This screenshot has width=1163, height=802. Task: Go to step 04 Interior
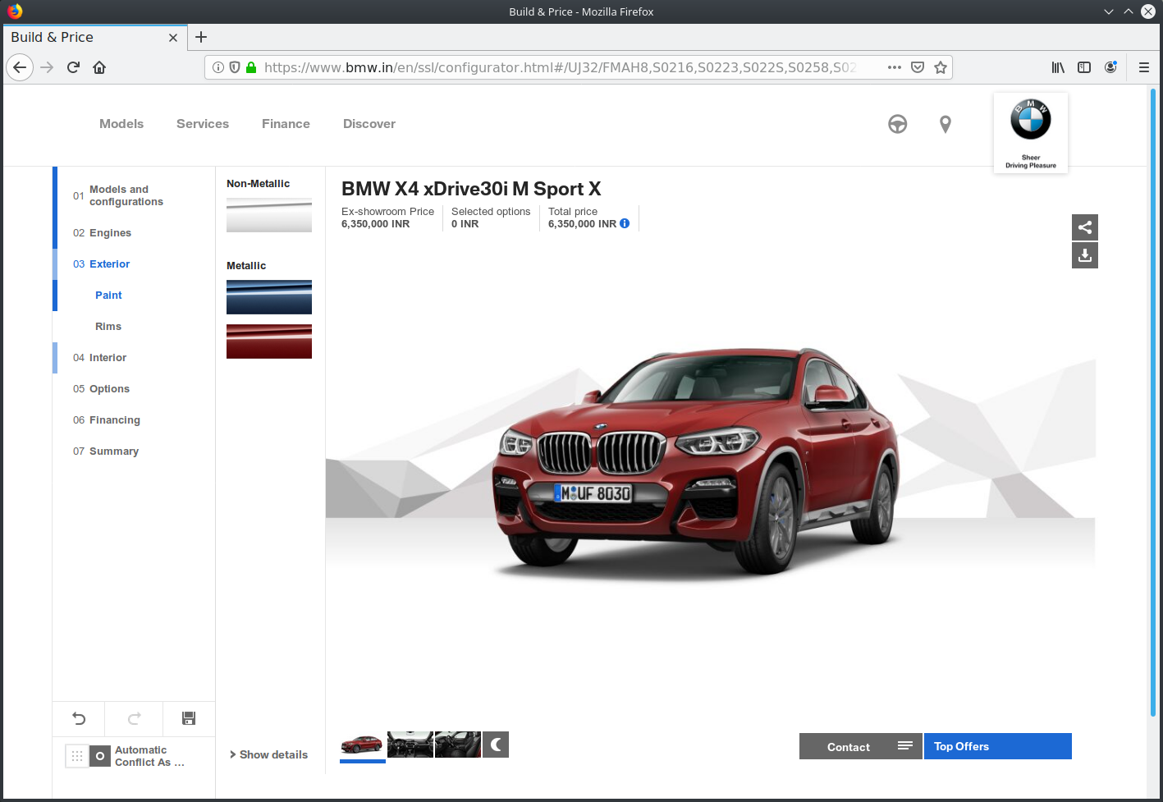100,358
